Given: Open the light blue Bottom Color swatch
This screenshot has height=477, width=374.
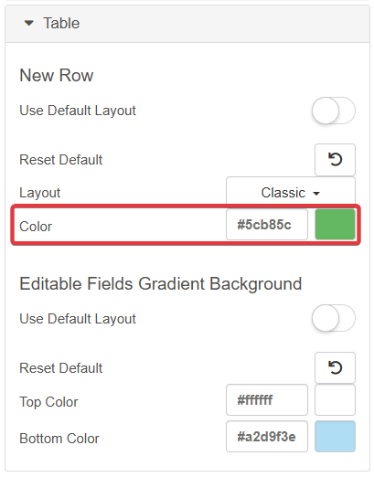Looking at the screenshot, I should point(335,437).
